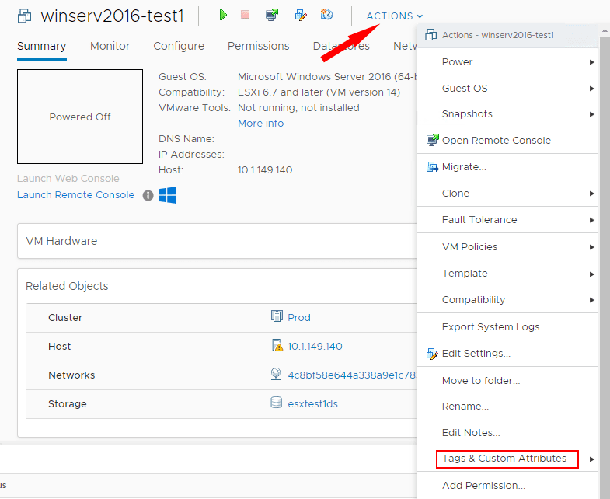Screen dimensions: 610x499
Task: Click the 'Not running, not installed' text
Action: (298, 108)
